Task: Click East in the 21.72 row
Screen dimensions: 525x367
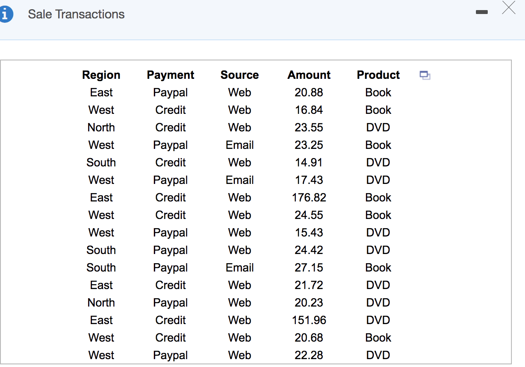Action: pos(101,285)
